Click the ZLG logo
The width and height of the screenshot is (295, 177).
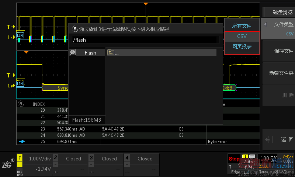[8, 164]
